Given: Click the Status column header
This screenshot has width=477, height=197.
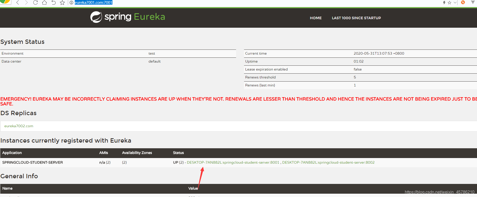Looking at the screenshot, I should pos(178,153).
